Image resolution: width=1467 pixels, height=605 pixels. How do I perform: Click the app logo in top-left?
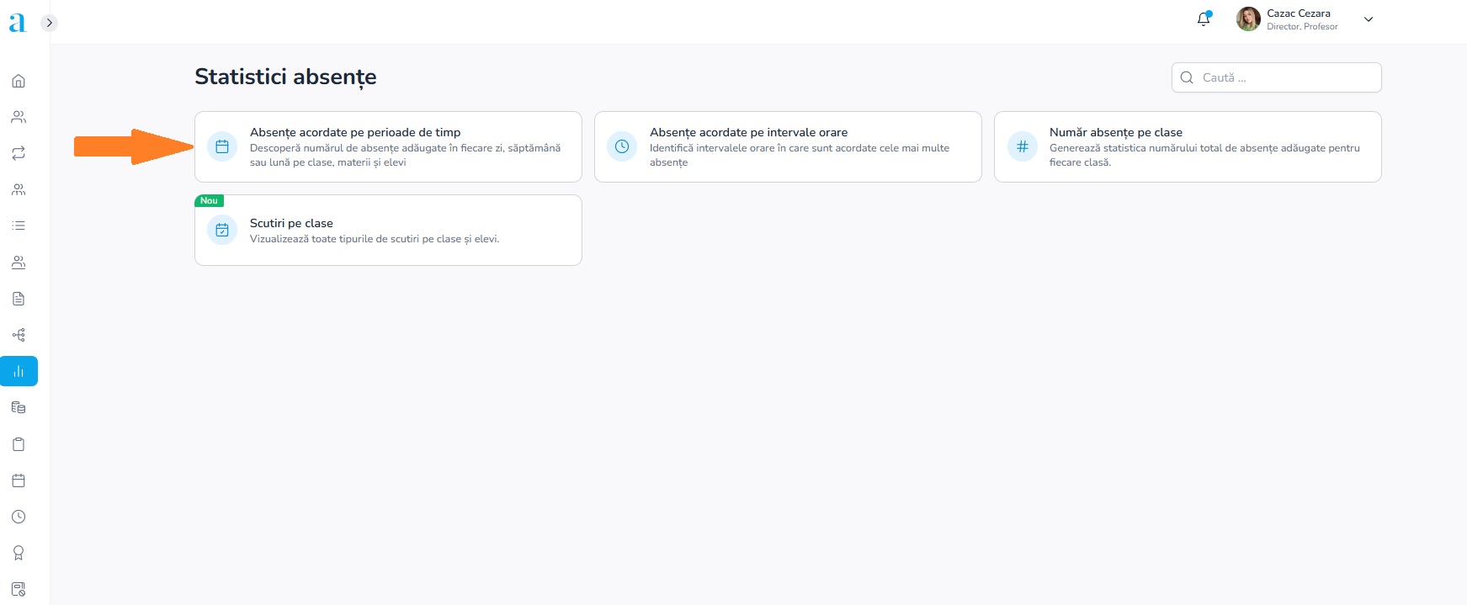[x=17, y=23]
